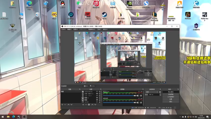This screenshot has width=211, height=119.
Task: Open the 桌面音频 channel settings gear
Action: pos(141,103)
